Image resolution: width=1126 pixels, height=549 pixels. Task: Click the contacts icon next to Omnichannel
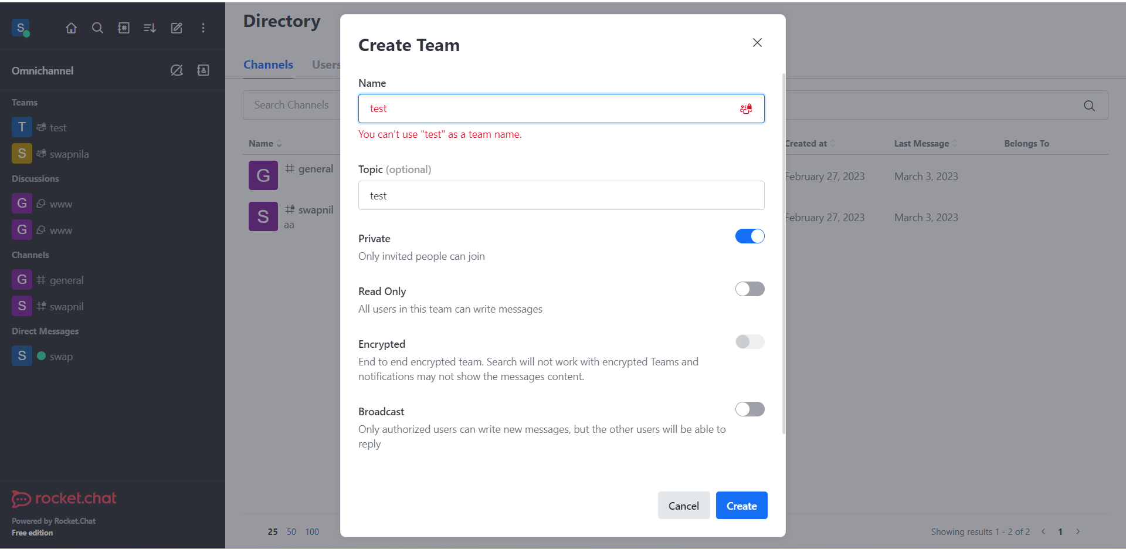tap(203, 70)
